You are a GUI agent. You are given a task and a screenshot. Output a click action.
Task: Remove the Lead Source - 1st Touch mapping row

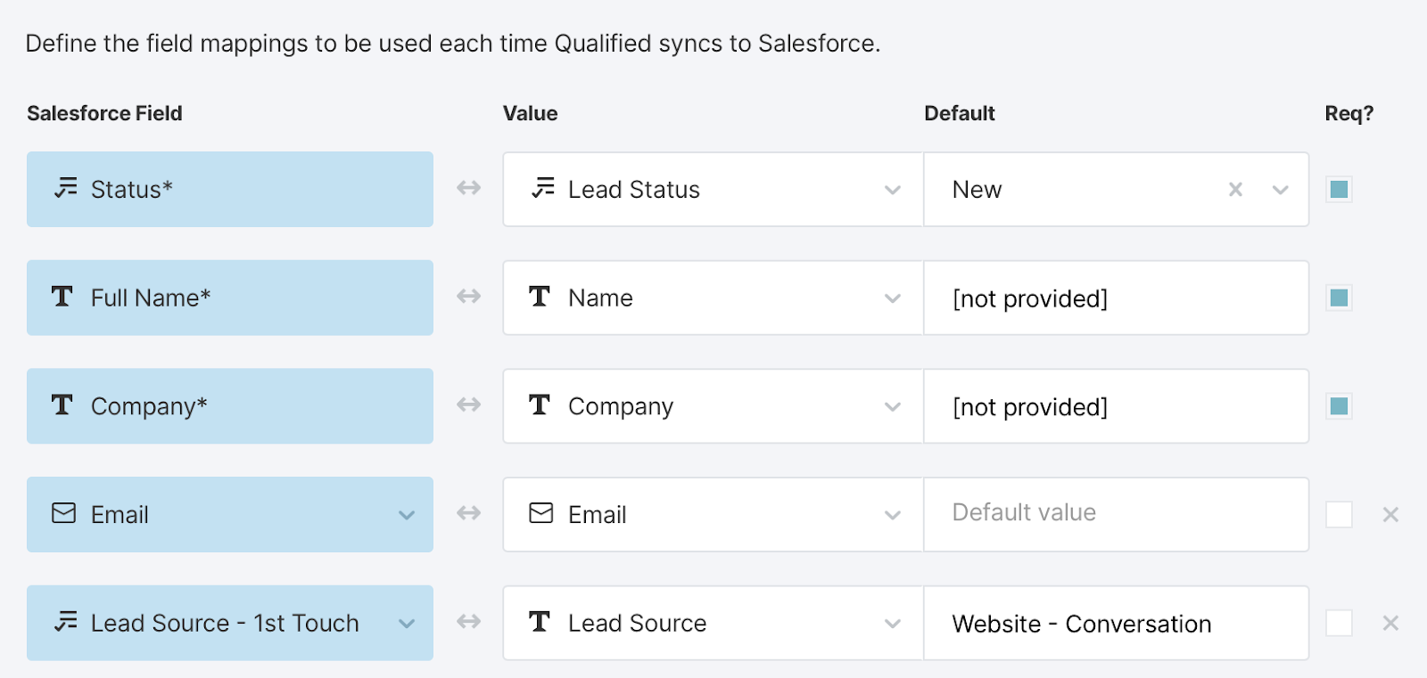[x=1390, y=623]
